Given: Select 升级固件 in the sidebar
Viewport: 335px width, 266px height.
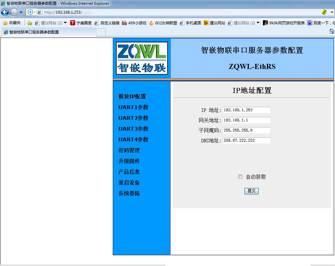Looking at the screenshot, I should click(129, 161).
